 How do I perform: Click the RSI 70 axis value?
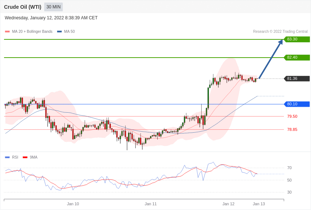click(x=289, y=168)
